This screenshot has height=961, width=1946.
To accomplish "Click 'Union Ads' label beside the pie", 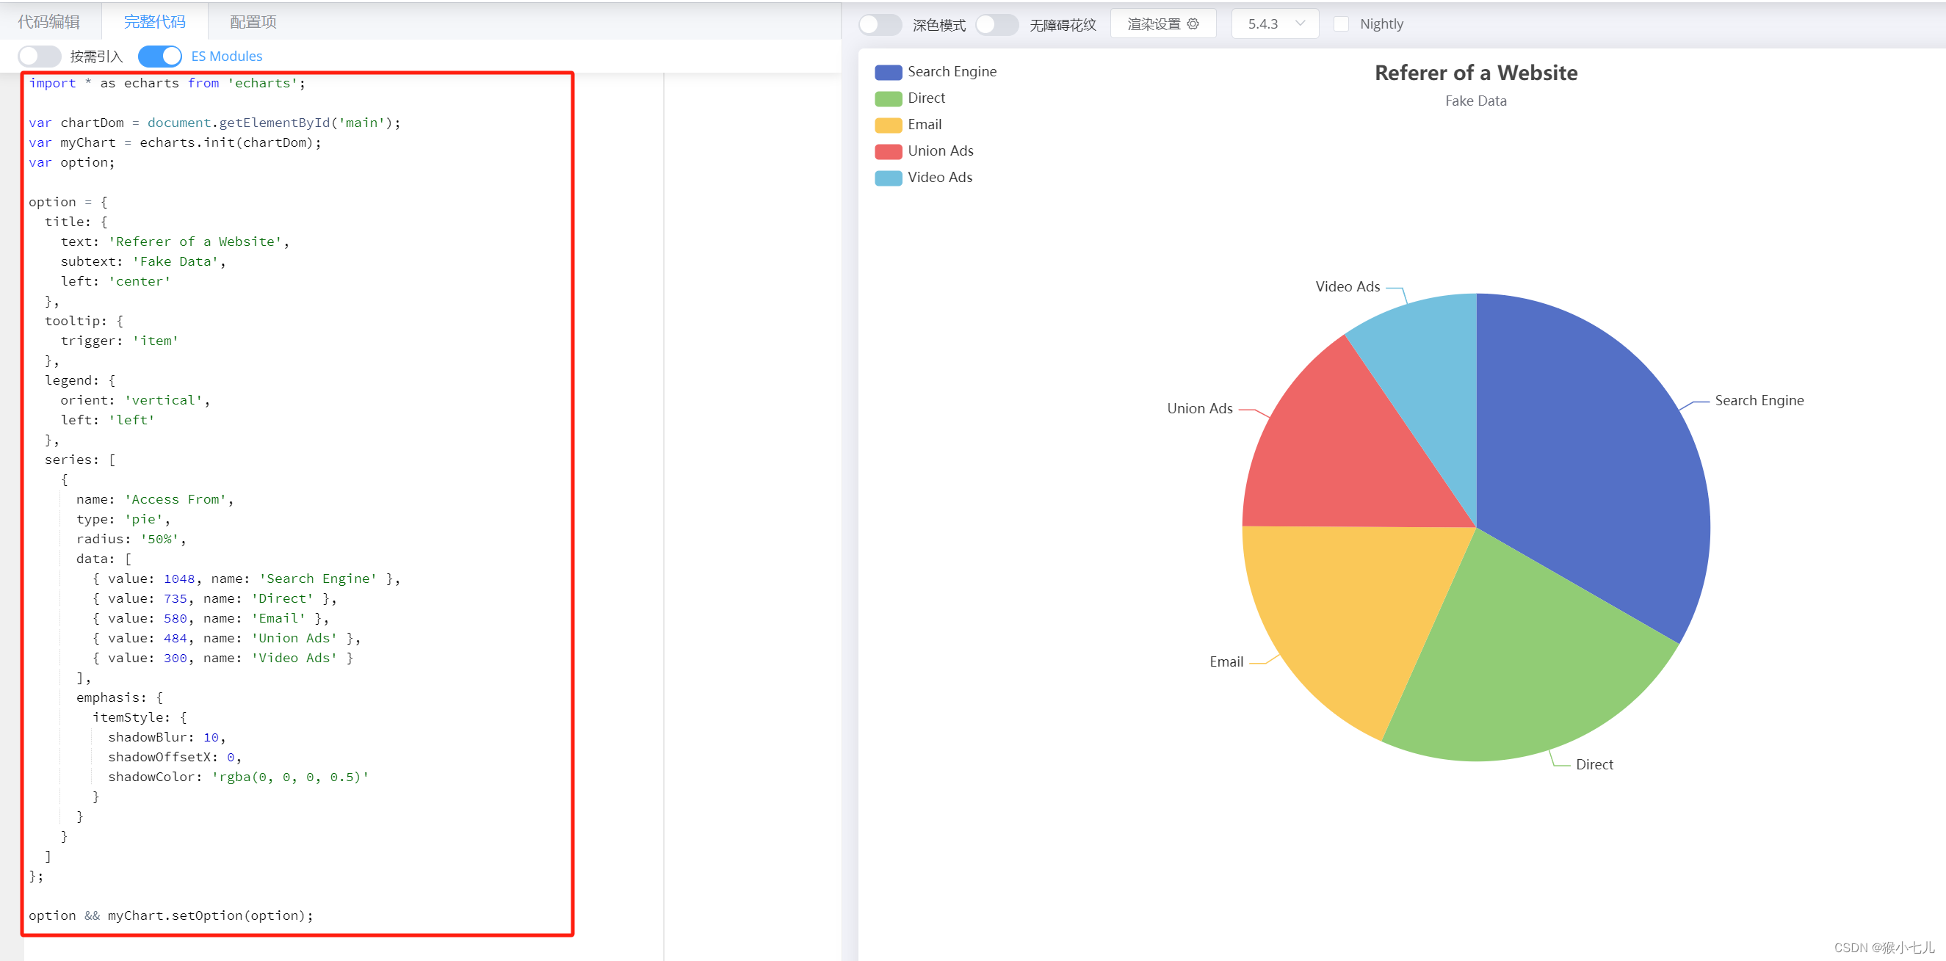I will click(1200, 409).
